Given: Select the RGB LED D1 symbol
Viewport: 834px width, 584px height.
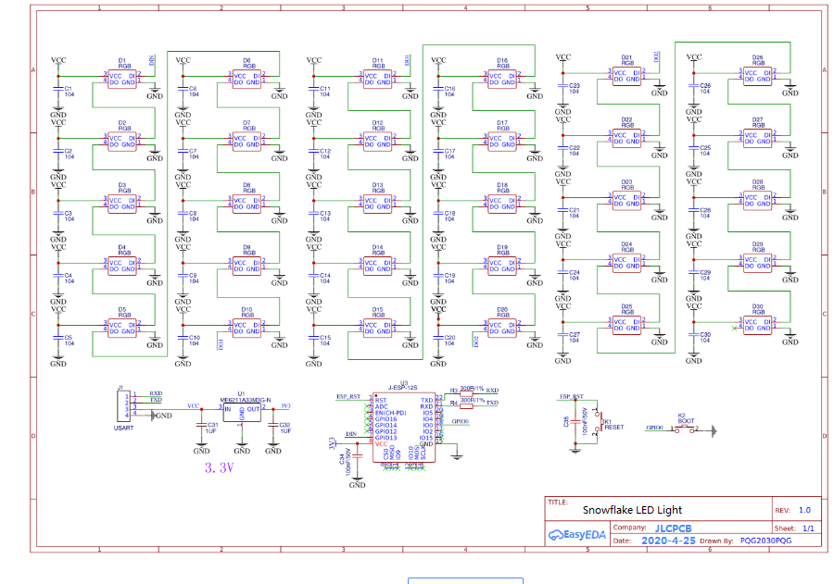Looking at the screenshot, I should (x=123, y=77).
